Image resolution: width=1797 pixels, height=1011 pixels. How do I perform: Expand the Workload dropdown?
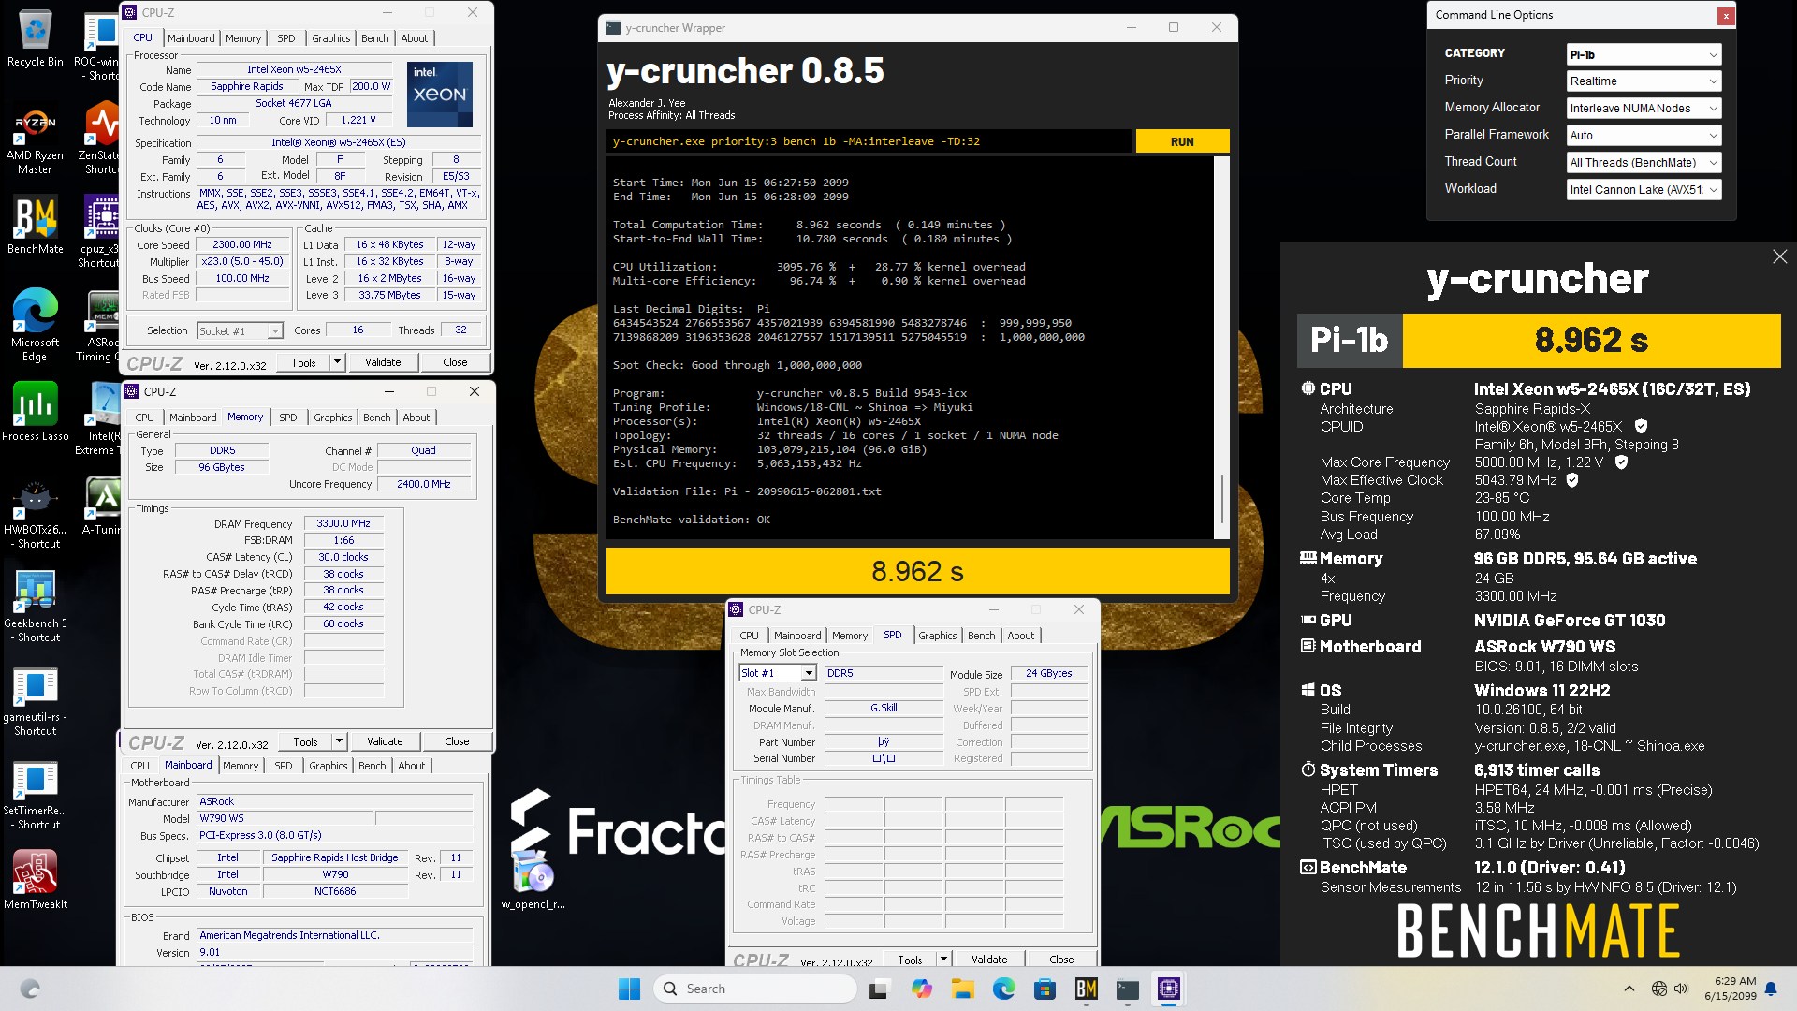[1644, 189]
